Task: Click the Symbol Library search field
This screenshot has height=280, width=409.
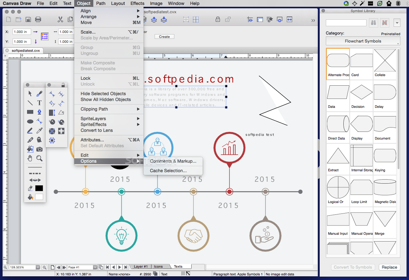Action: [346, 23]
